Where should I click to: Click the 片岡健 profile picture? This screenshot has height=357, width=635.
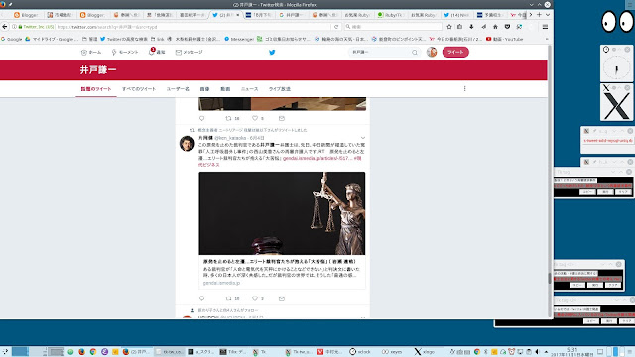188,144
